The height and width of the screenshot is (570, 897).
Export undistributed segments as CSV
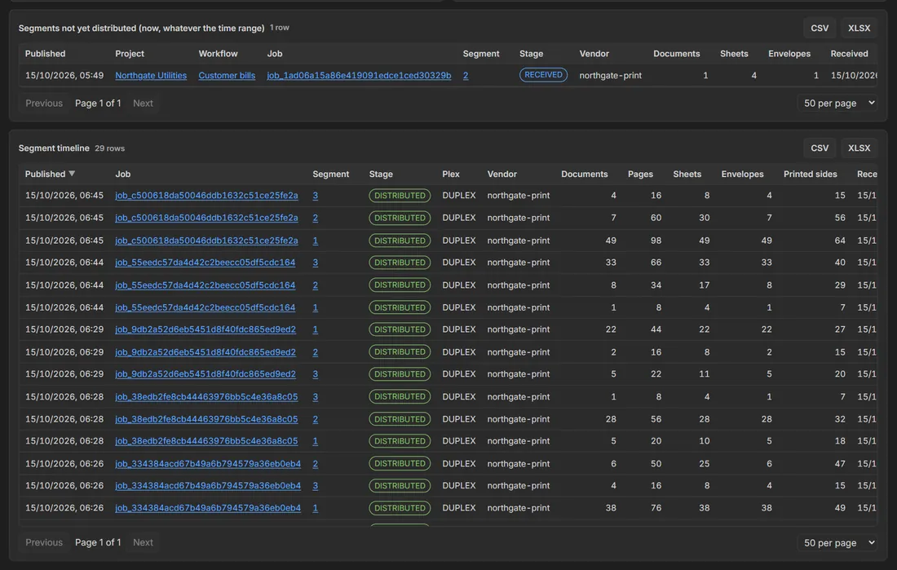click(820, 28)
